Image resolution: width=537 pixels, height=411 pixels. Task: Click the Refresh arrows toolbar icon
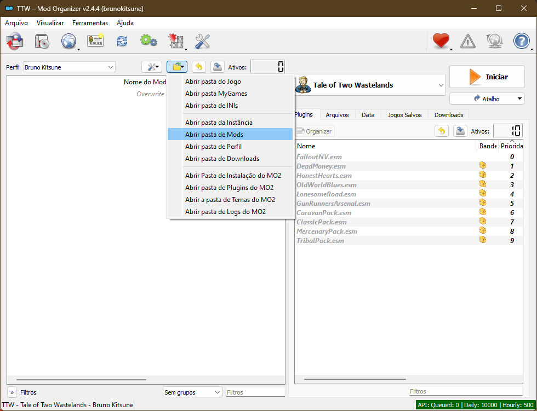point(122,42)
